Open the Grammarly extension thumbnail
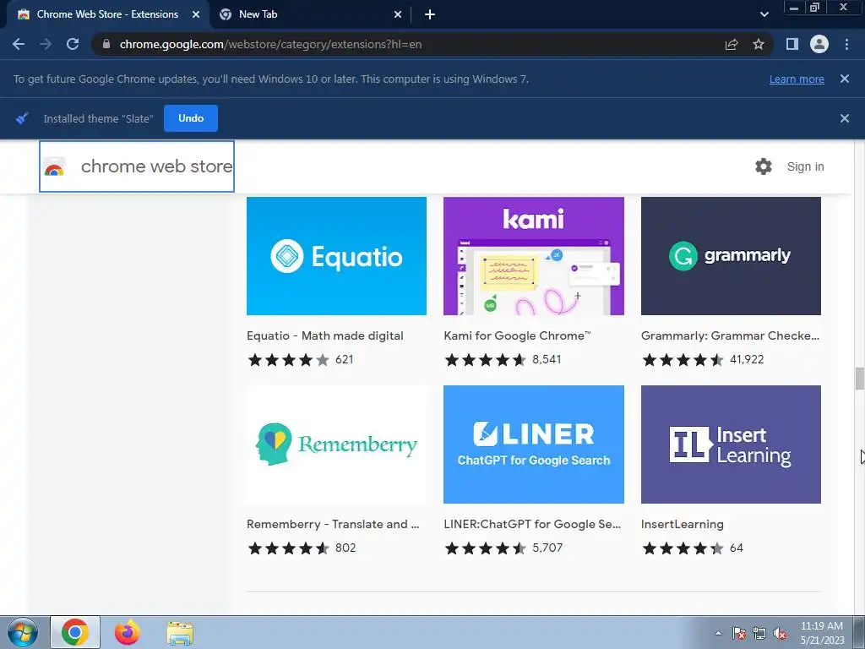 click(731, 256)
